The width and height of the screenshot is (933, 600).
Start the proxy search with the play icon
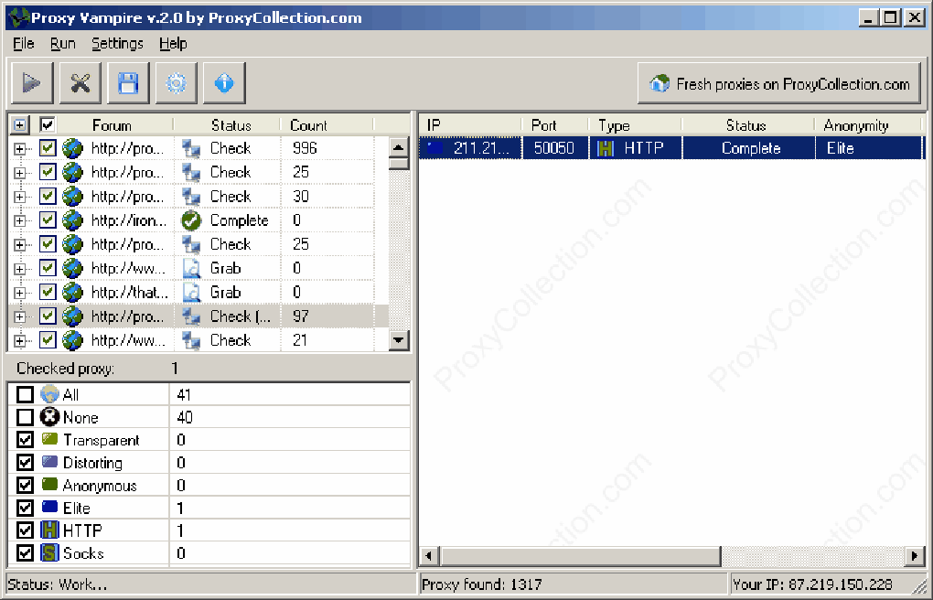[x=32, y=82]
